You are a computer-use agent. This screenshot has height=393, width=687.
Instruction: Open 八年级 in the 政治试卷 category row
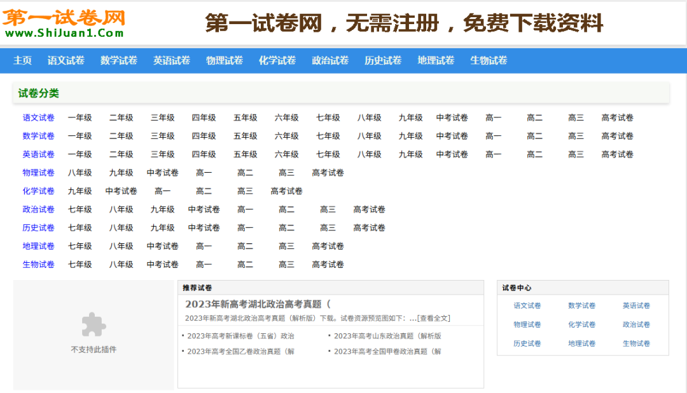pos(121,209)
